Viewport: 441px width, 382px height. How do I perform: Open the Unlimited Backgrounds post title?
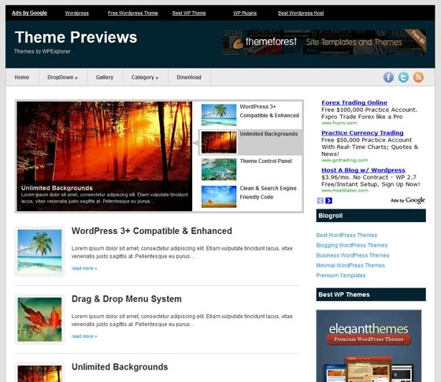coord(120,367)
